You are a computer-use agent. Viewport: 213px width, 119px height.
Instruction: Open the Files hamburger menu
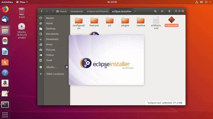[169, 11]
